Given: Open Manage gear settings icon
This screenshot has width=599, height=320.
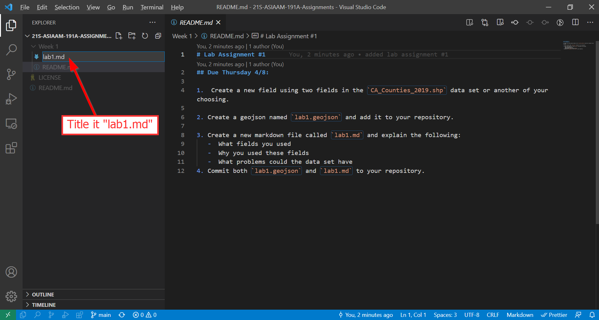Looking at the screenshot, I should 11,296.
